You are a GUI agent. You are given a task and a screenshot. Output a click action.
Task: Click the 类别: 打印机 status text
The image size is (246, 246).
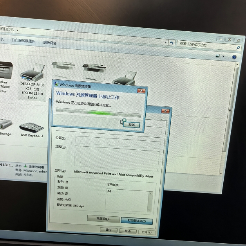[24, 174]
